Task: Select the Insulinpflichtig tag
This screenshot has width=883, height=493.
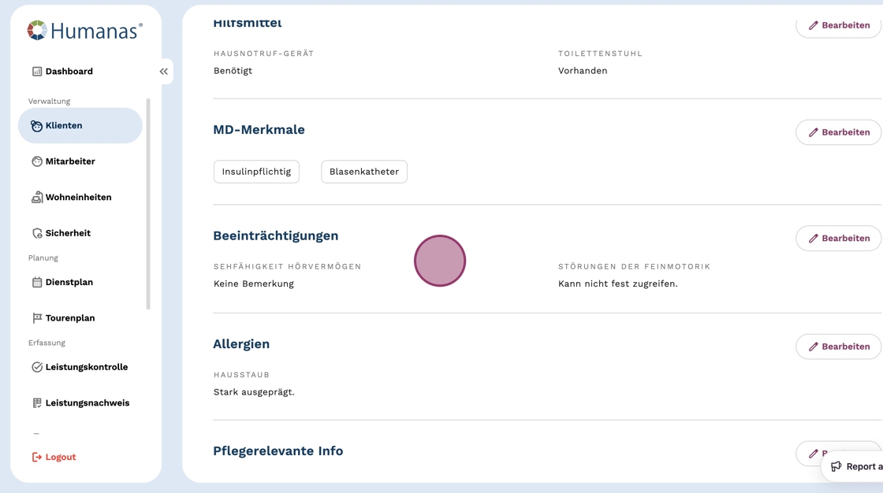Action: pyautogui.click(x=256, y=172)
